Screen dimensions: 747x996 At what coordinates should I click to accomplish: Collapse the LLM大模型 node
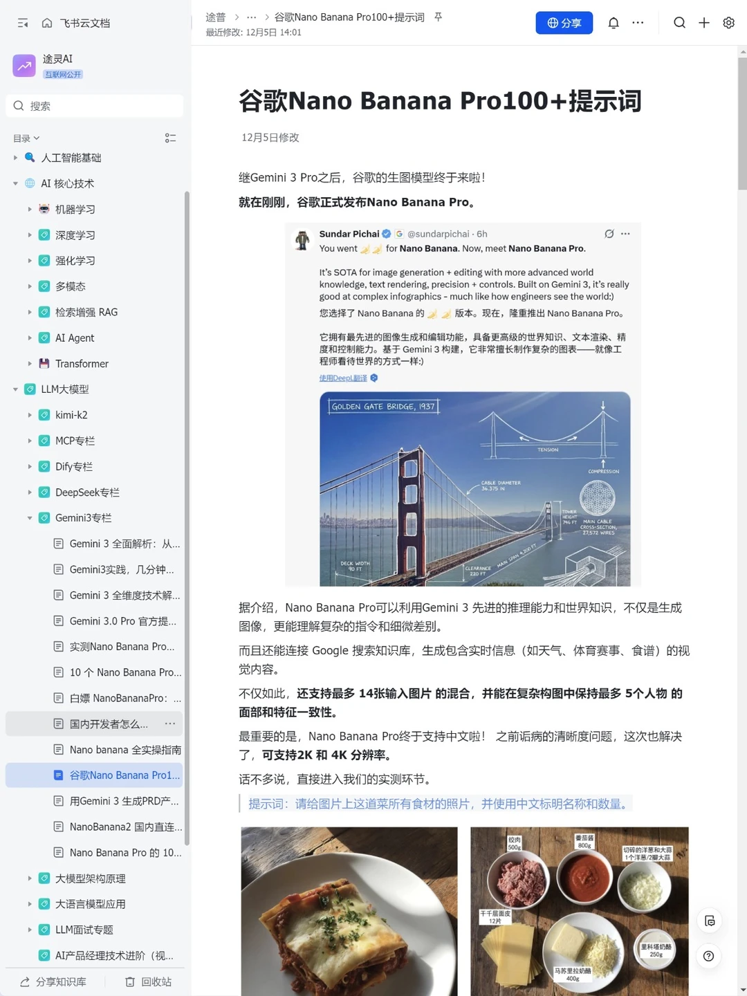point(15,389)
